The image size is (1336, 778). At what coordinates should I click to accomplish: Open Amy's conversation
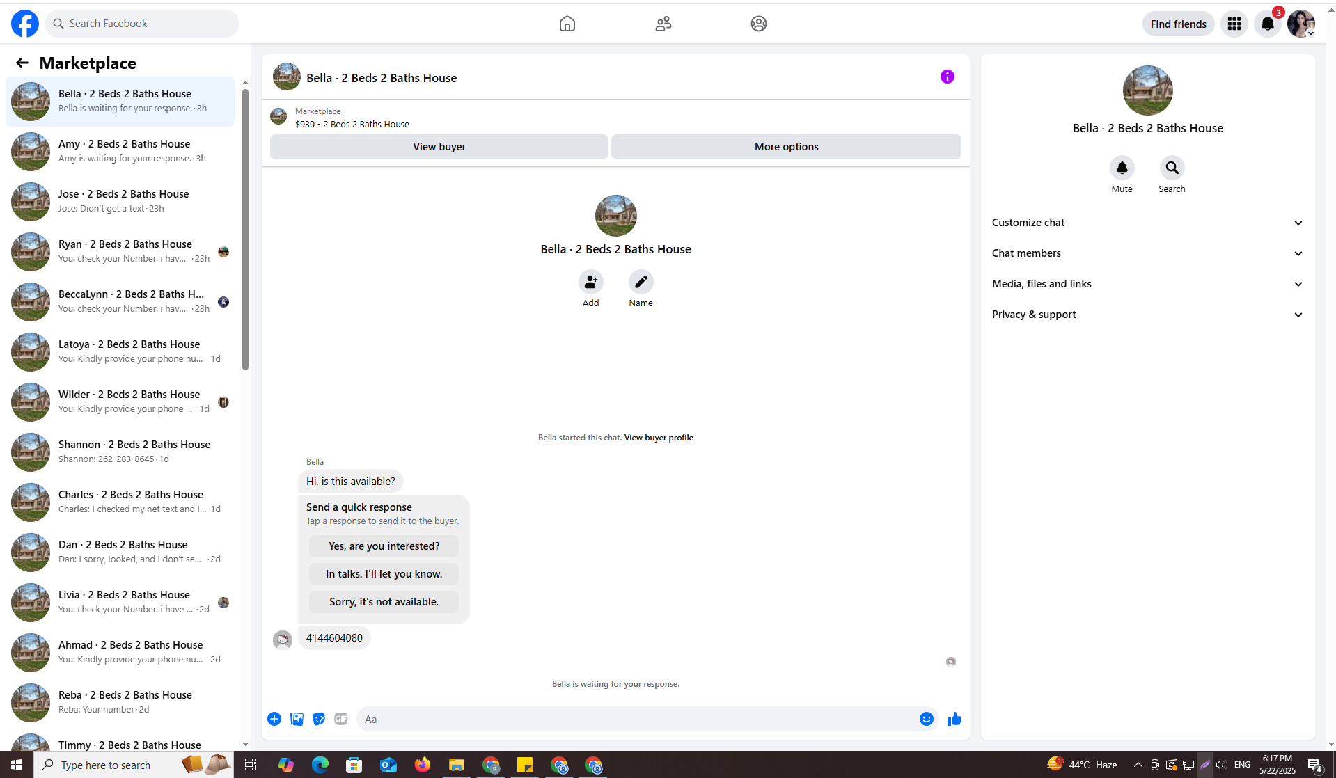[120, 151]
